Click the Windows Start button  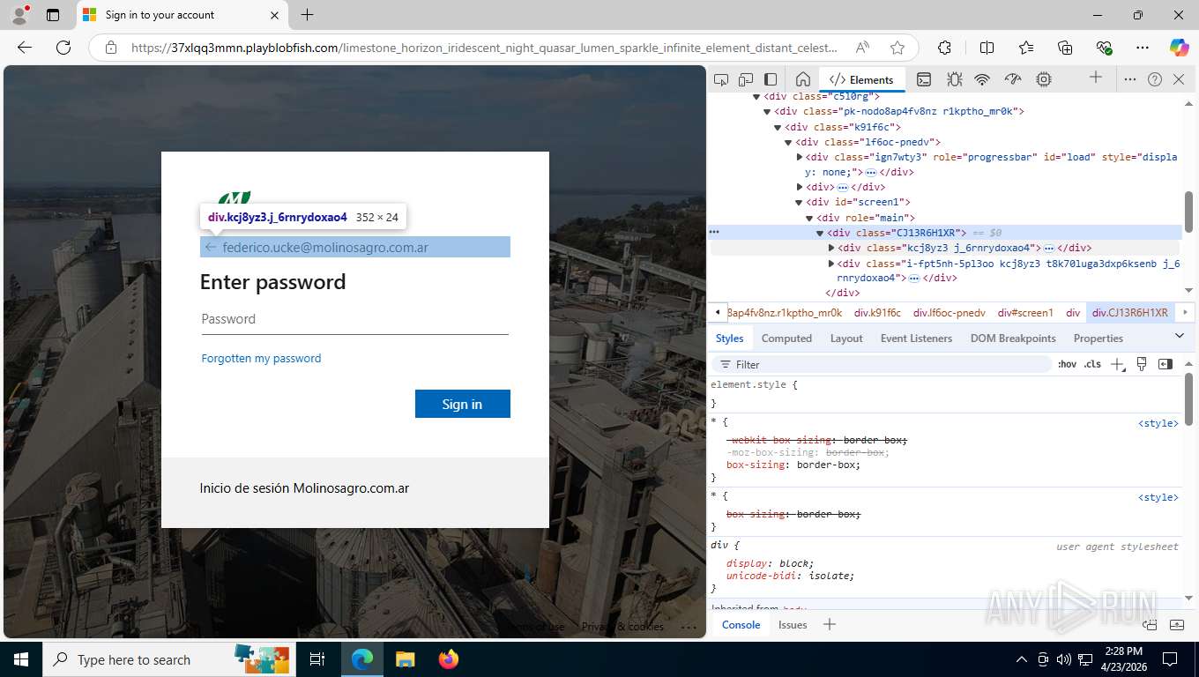click(21, 659)
